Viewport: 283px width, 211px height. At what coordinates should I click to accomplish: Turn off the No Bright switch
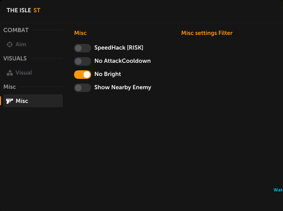point(82,74)
